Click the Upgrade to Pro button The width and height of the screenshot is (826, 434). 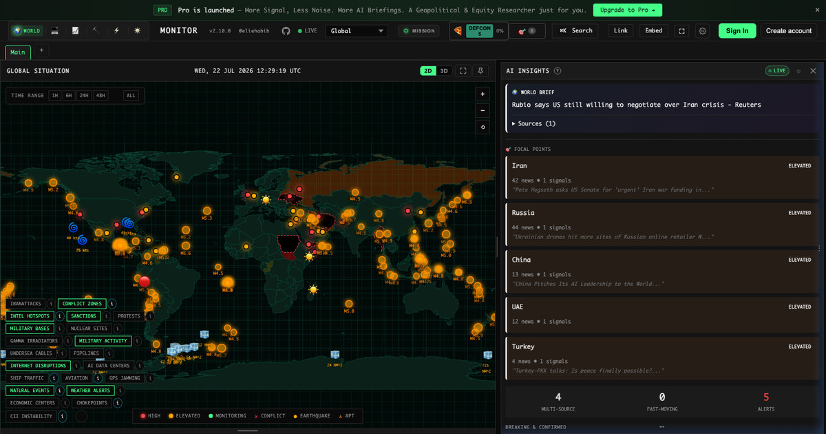[x=628, y=10]
